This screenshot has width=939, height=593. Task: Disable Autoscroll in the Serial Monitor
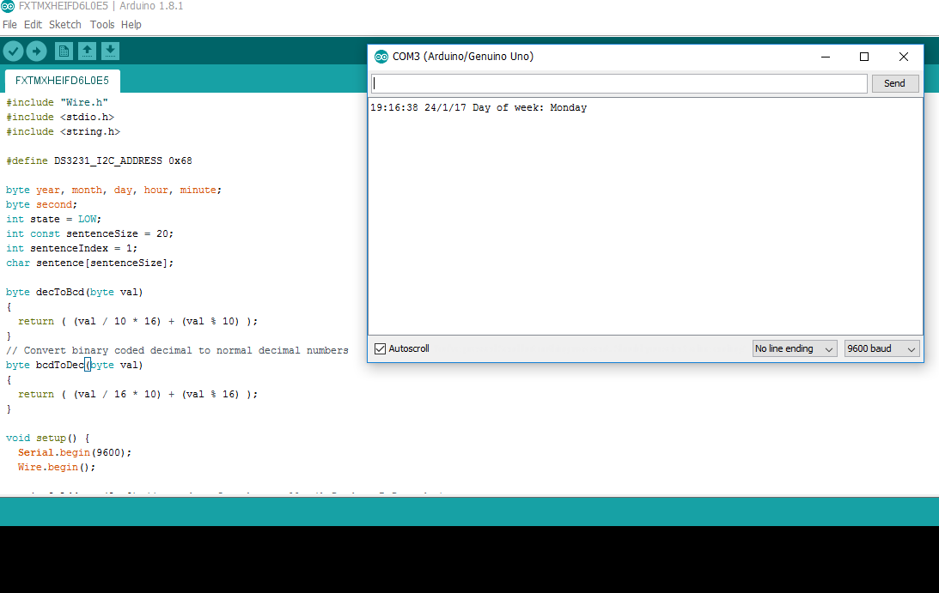point(381,348)
